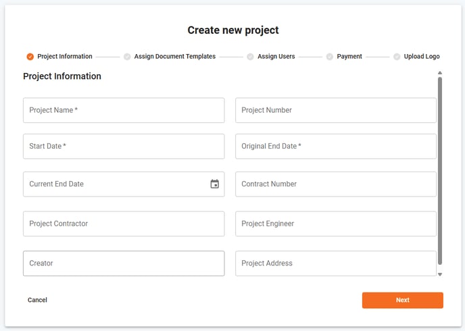Image resolution: width=465 pixels, height=331 pixels.
Task: Click the scrollbar up arrow
Action: (440, 72)
